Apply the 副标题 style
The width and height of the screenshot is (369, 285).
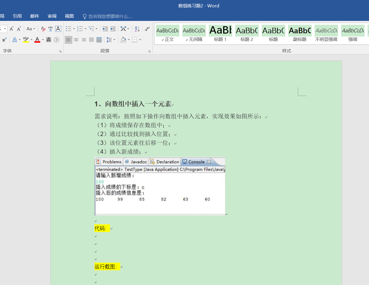(300, 34)
